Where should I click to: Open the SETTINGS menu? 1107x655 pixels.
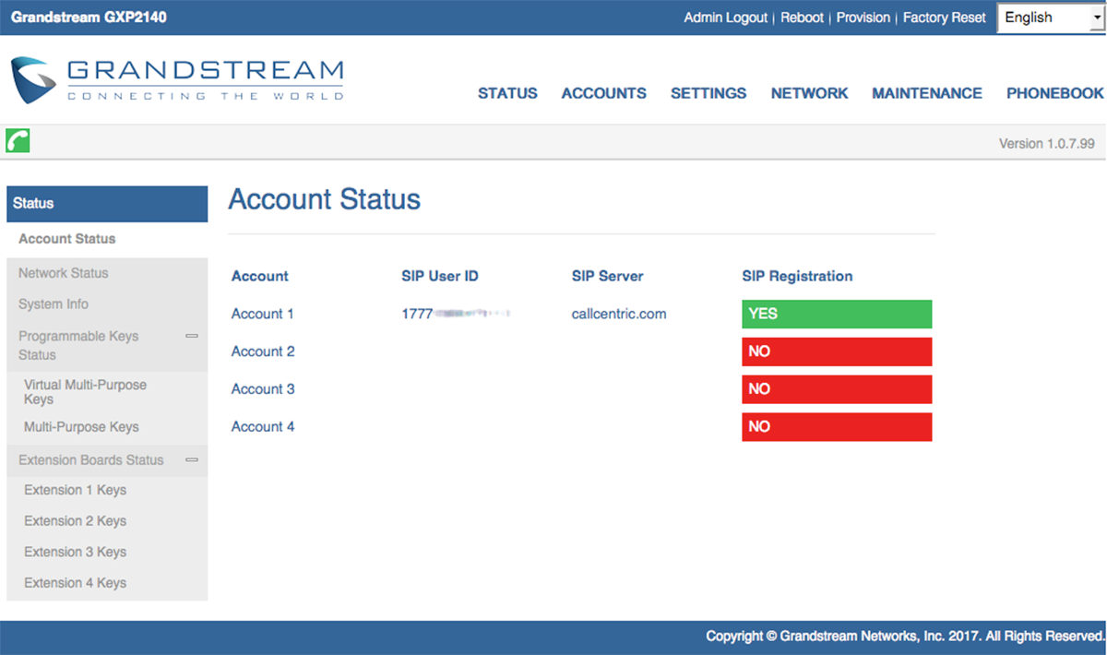coord(708,93)
